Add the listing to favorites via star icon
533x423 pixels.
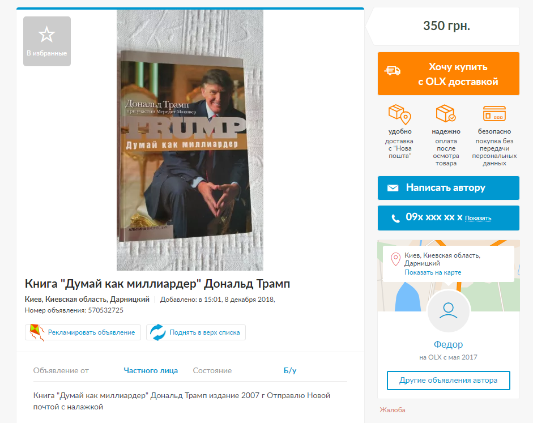click(x=46, y=35)
